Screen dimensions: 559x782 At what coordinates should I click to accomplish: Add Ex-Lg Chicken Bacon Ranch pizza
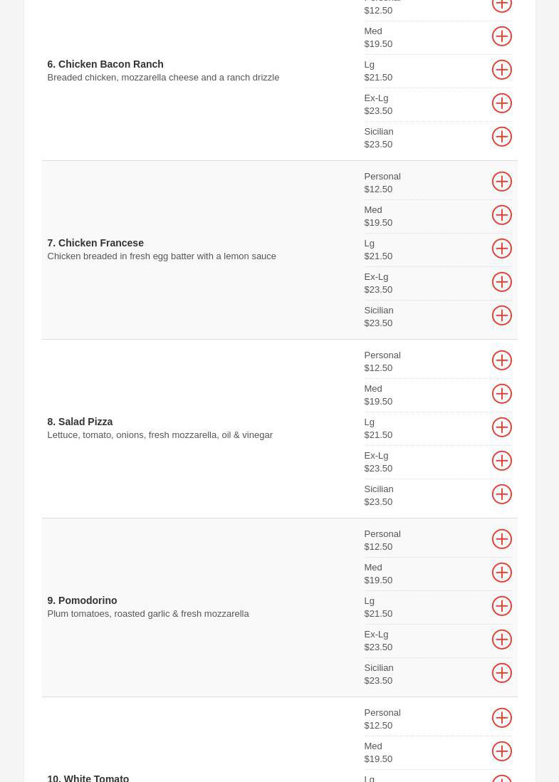(501, 103)
